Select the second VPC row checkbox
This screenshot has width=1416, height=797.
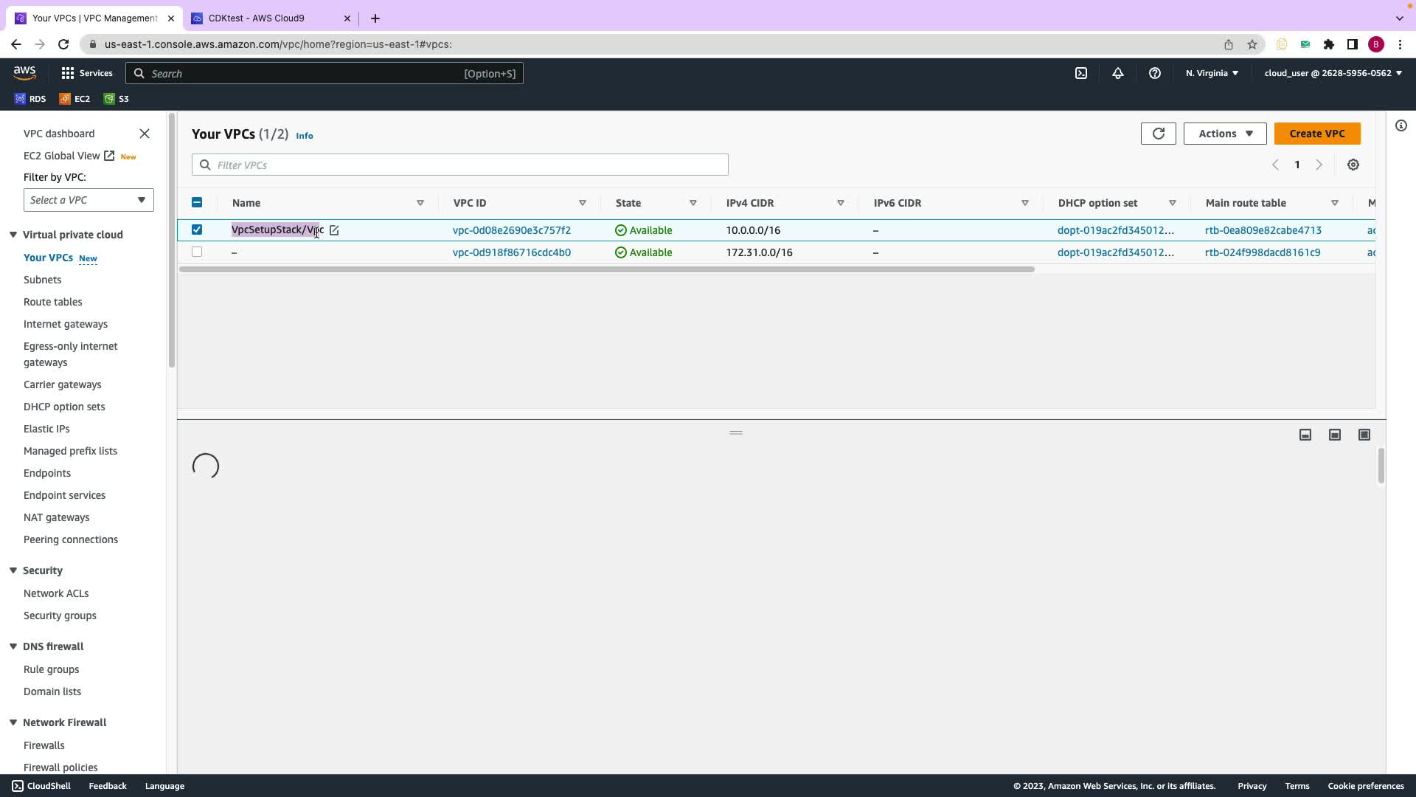pyautogui.click(x=197, y=252)
